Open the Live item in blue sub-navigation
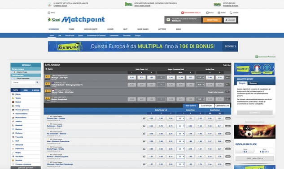This screenshot has width=284, height=169. coord(59,36)
